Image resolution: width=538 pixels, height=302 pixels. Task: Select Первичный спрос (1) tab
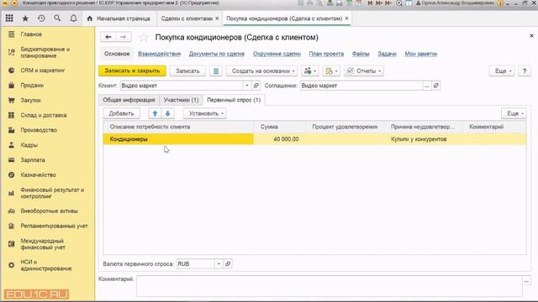pos(234,100)
